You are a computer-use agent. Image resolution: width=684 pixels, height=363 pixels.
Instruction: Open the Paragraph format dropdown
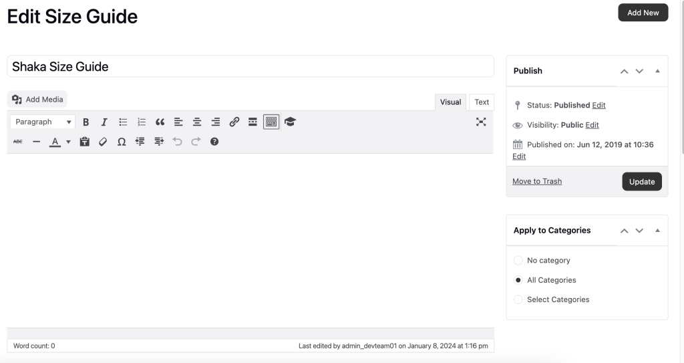43,122
